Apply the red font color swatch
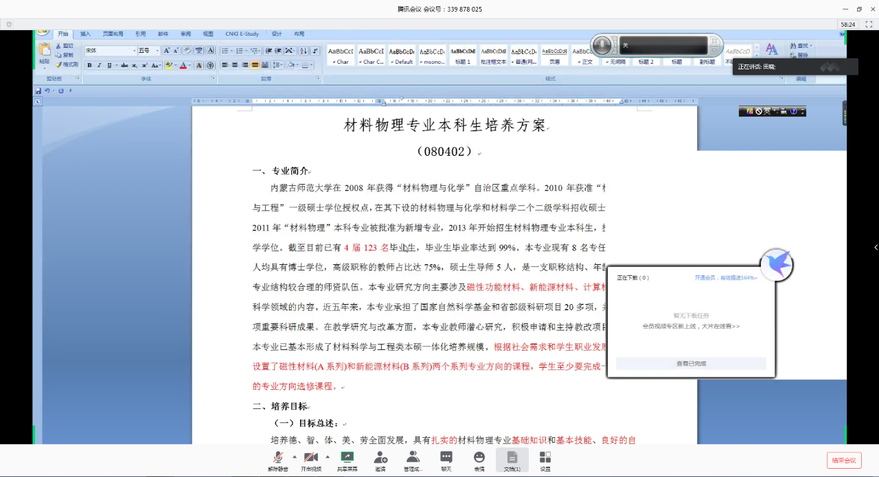 (x=183, y=65)
